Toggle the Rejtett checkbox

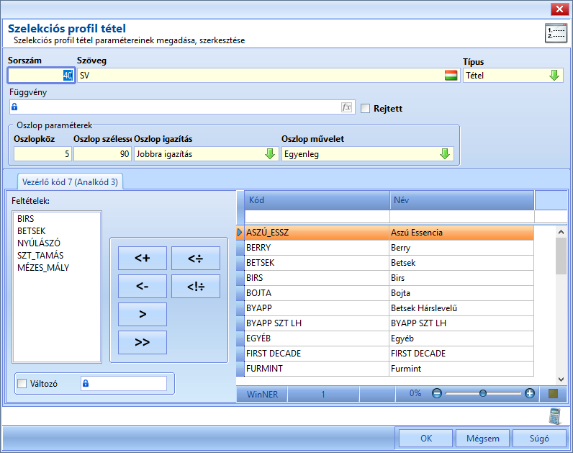pos(365,109)
